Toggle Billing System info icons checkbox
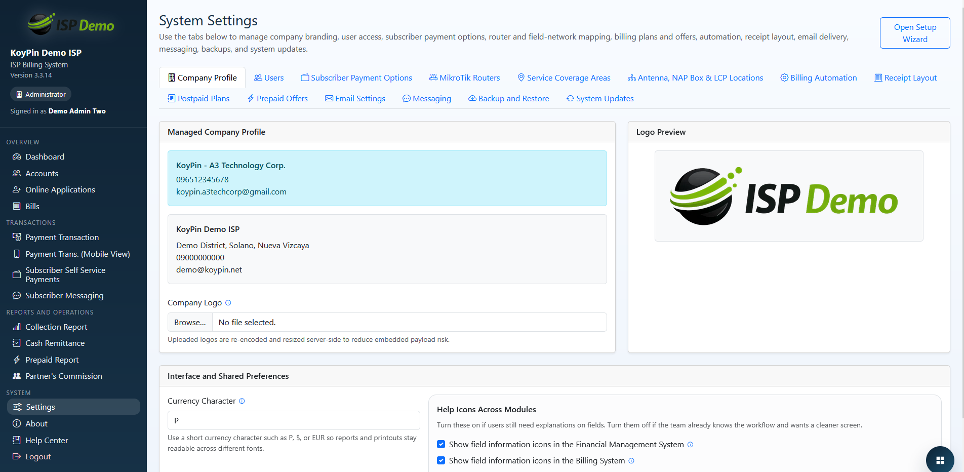The width and height of the screenshot is (964, 472). pos(441,460)
